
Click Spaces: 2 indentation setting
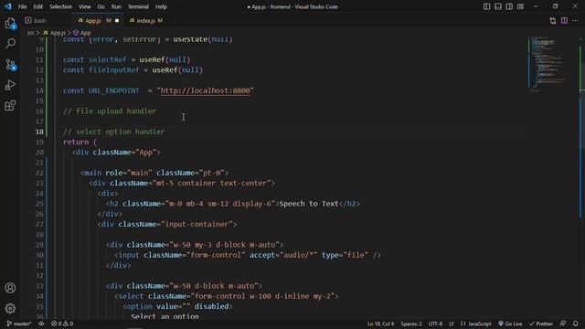pos(411,324)
